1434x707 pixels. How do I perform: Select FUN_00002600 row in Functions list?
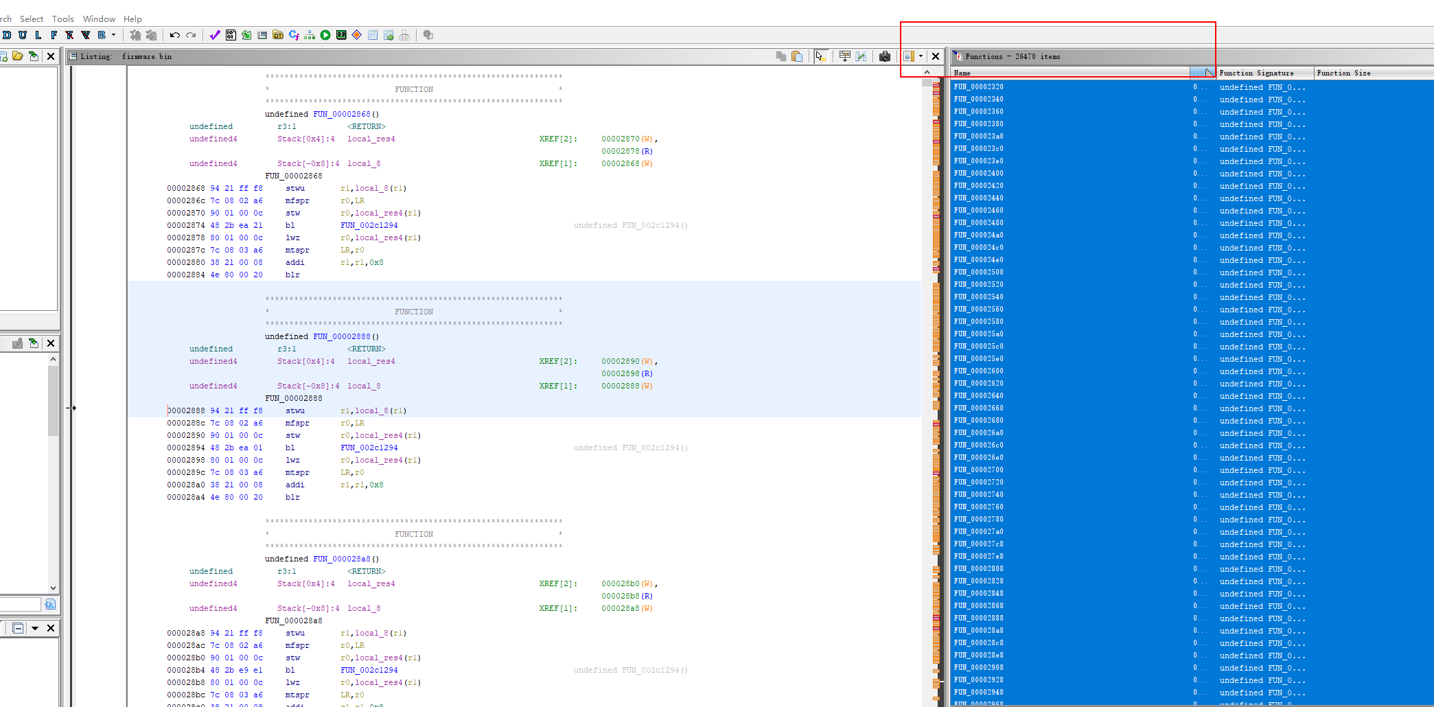coord(1192,371)
